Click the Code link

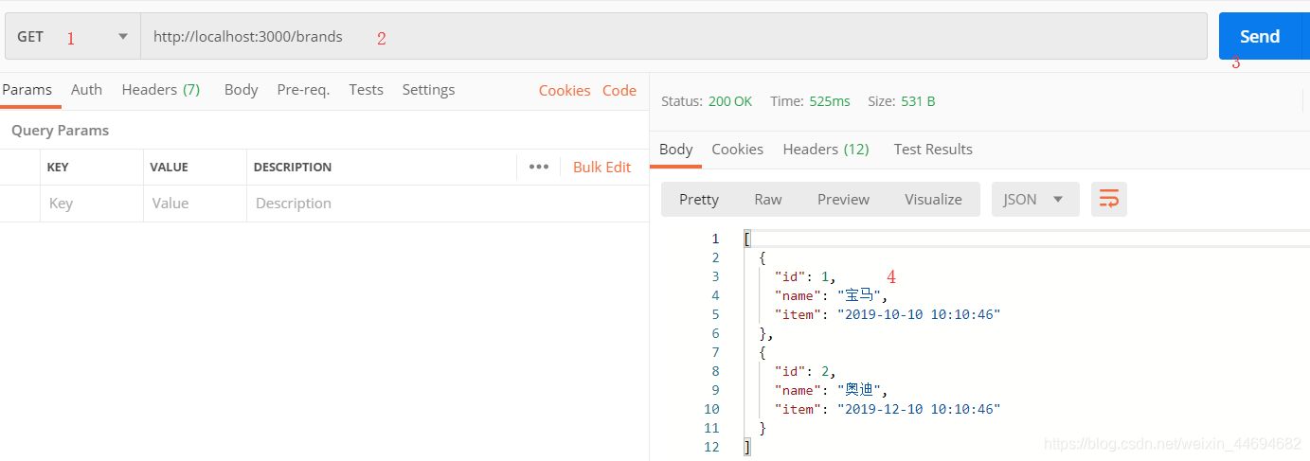pyautogui.click(x=619, y=91)
